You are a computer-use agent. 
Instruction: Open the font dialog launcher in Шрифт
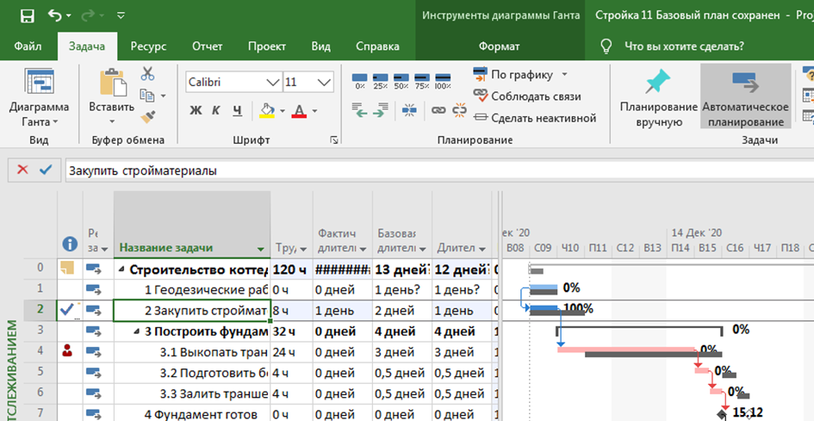coord(334,140)
